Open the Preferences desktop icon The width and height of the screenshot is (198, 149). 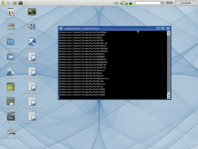tap(11, 72)
